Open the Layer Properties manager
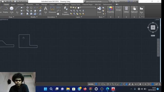The height and width of the screenshot is (92, 164). point(66,11)
